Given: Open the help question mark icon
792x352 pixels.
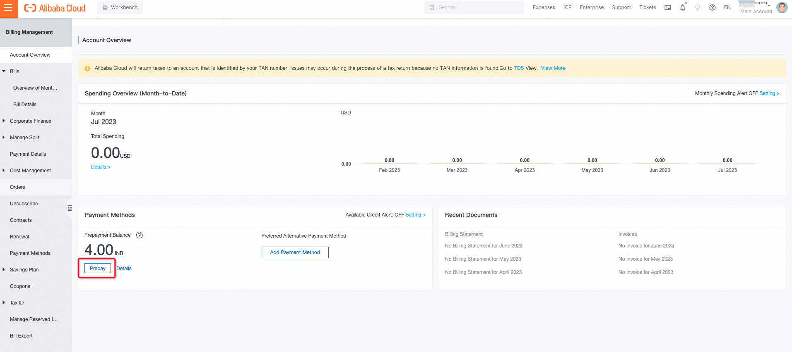Looking at the screenshot, I should click(x=712, y=7).
